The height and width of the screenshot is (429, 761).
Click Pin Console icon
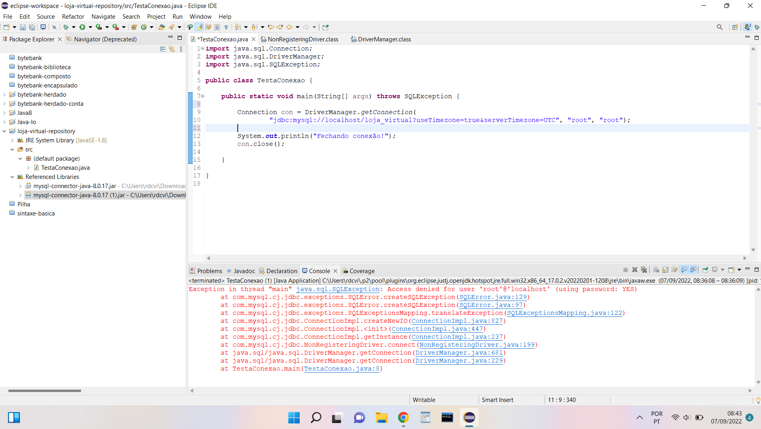(705, 270)
